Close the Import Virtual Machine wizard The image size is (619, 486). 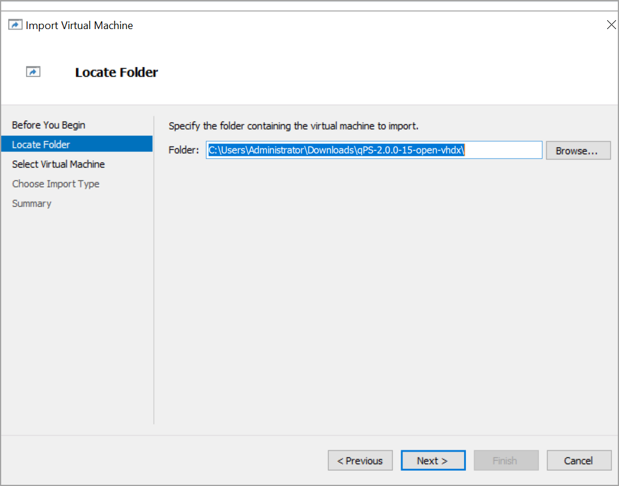pos(611,24)
